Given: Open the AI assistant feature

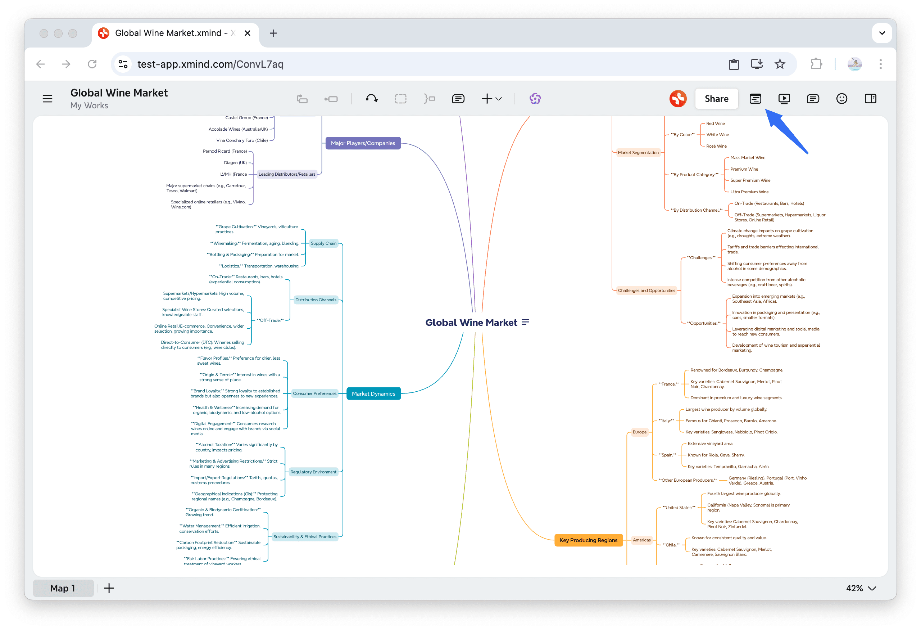Looking at the screenshot, I should (x=535, y=98).
